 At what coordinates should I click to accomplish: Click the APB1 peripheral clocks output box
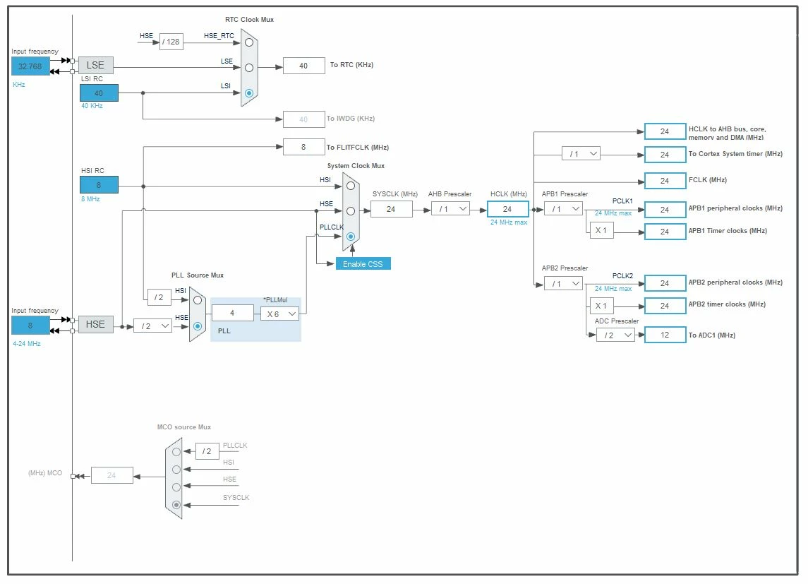[665, 209]
